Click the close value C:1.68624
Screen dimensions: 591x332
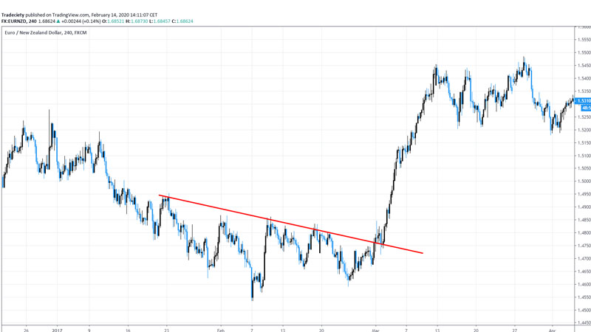click(x=182, y=21)
